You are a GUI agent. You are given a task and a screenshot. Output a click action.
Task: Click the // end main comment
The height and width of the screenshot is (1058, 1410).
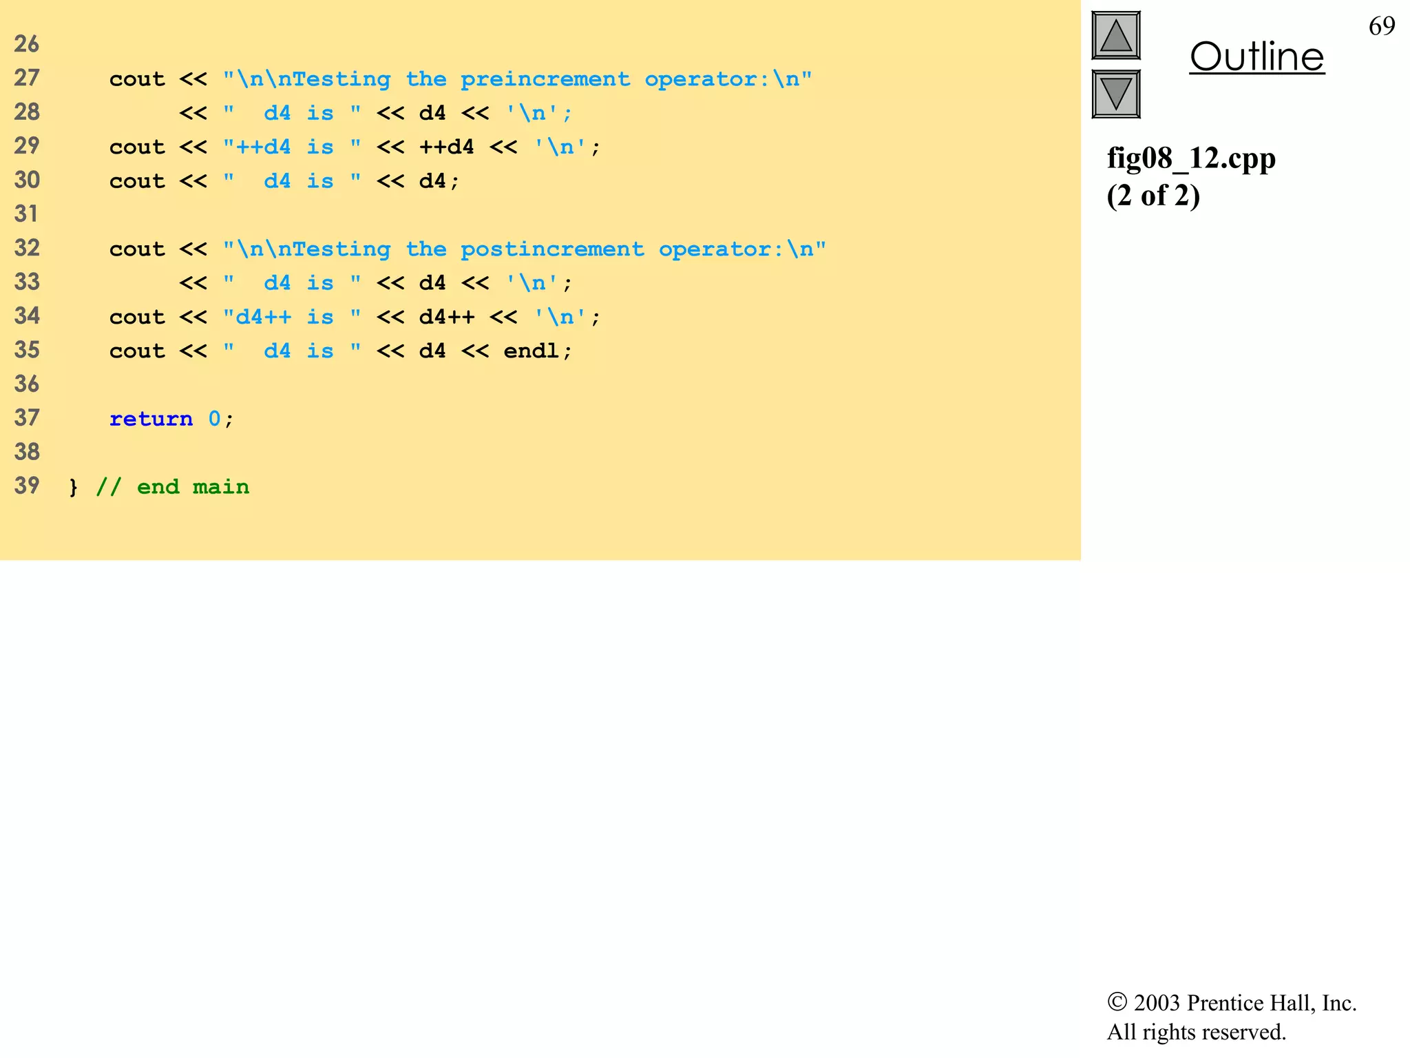click(x=173, y=487)
